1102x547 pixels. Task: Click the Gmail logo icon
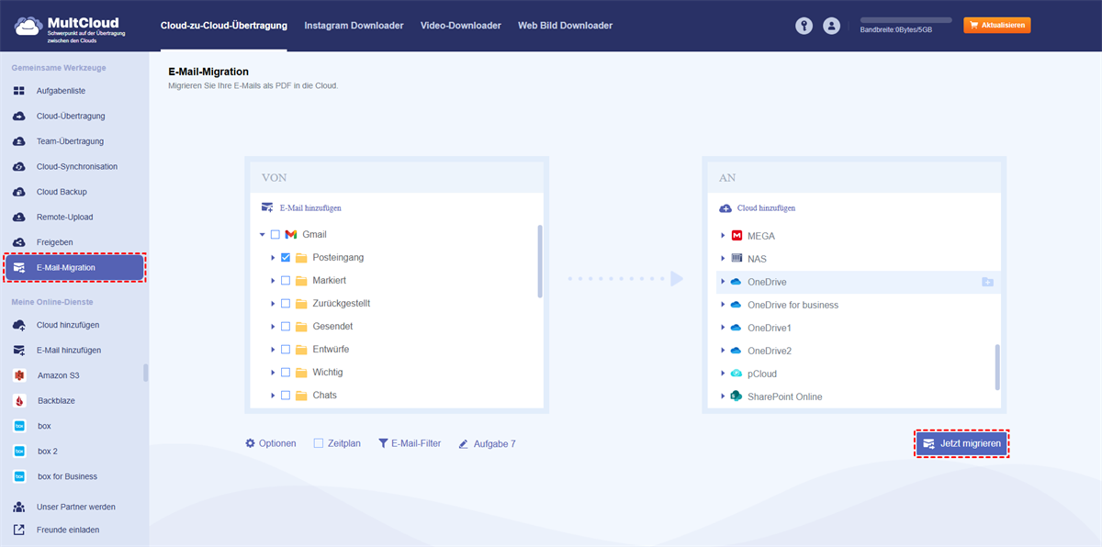tap(291, 235)
